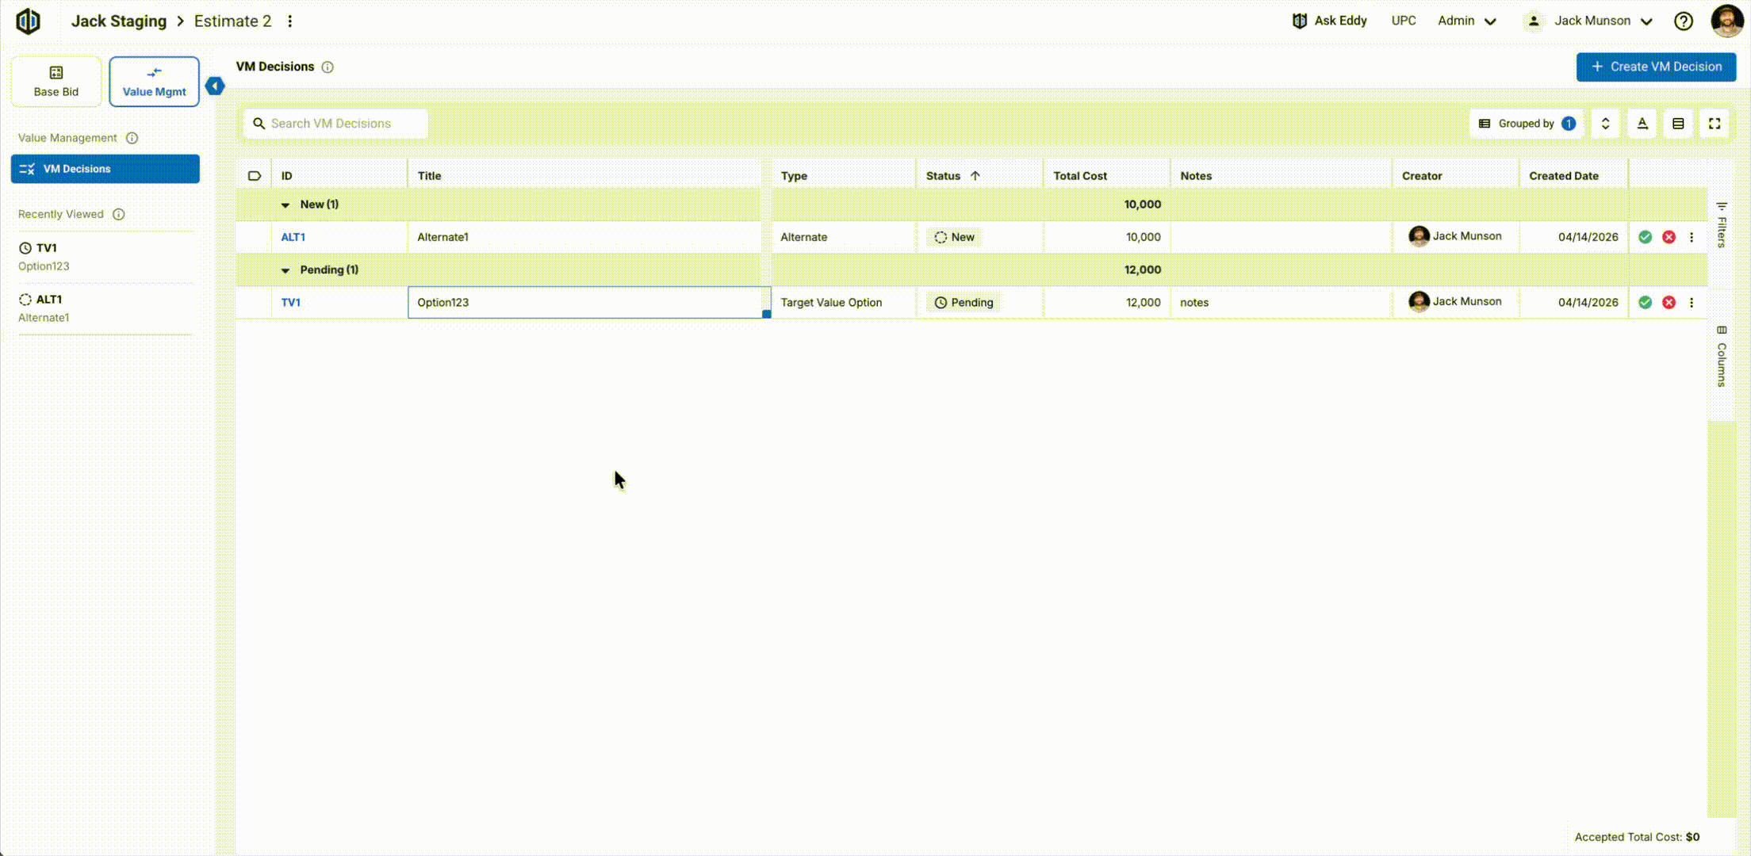The width and height of the screenshot is (1751, 856).
Task: Open the Columns side panel tab
Action: click(1721, 357)
